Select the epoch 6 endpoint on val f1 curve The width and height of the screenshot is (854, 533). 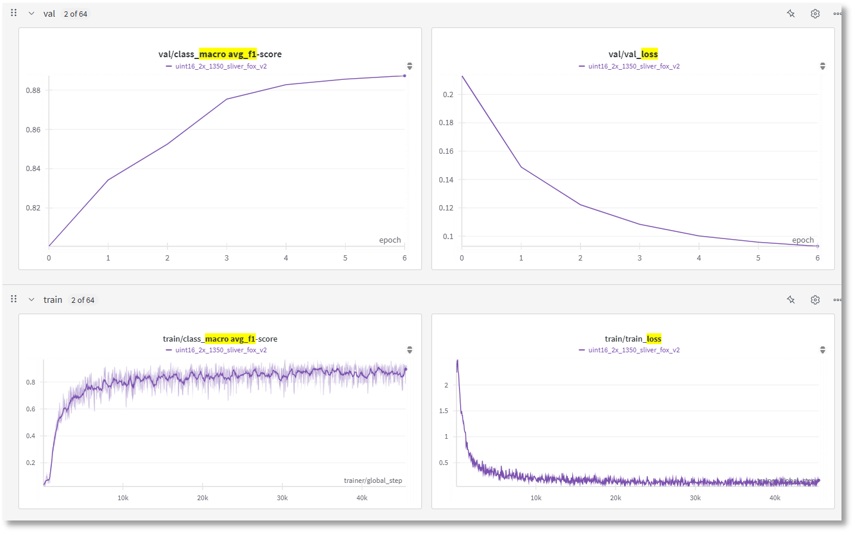pyautogui.click(x=405, y=76)
